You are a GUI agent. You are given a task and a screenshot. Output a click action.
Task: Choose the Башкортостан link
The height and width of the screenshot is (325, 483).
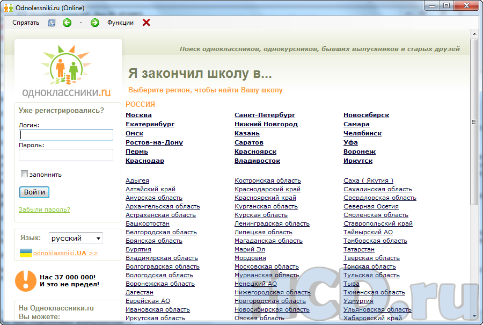tap(148, 223)
